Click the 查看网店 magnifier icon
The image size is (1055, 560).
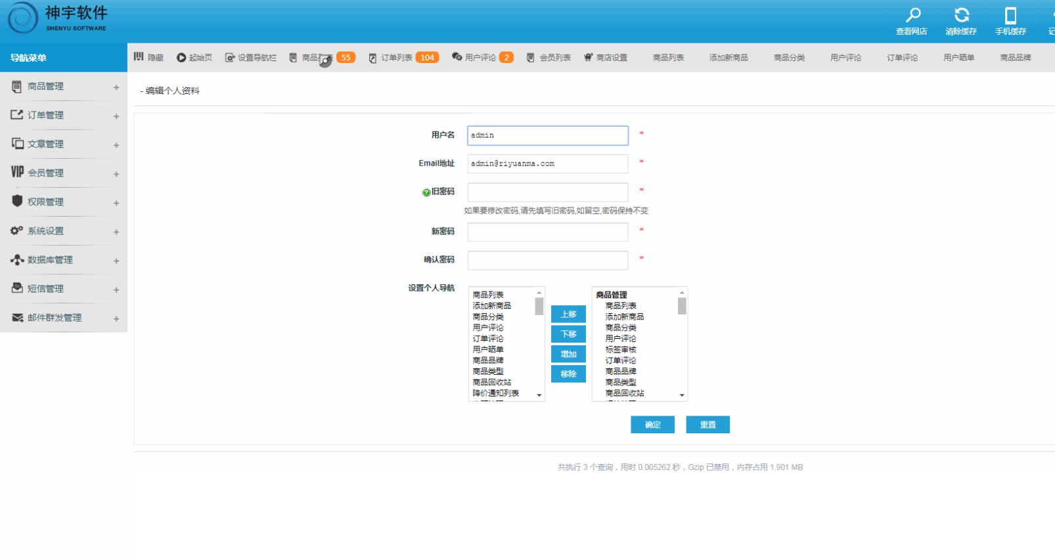[912, 15]
